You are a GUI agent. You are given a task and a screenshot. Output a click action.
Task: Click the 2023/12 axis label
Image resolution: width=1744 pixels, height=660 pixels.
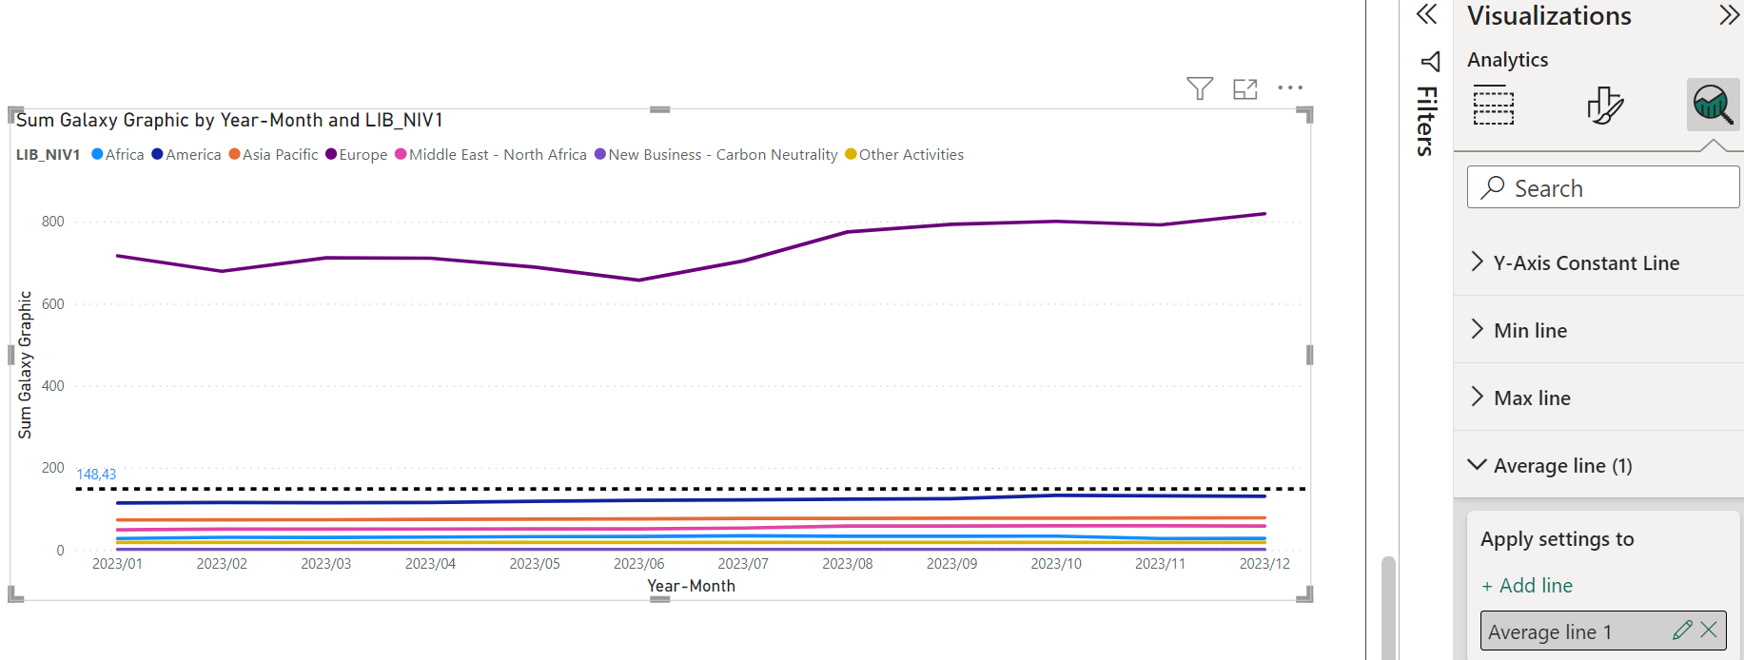click(x=1264, y=564)
